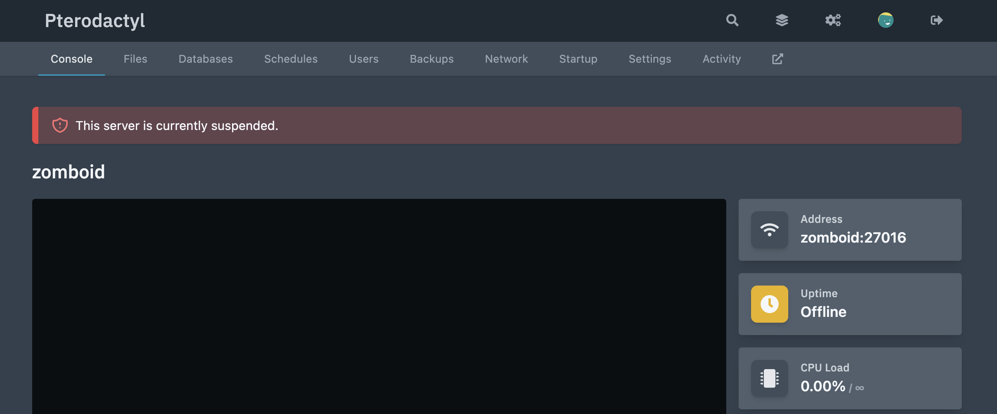Click the zomboid:27016 address value
The height and width of the screenshot is (414, 997).
click(853, 238)
